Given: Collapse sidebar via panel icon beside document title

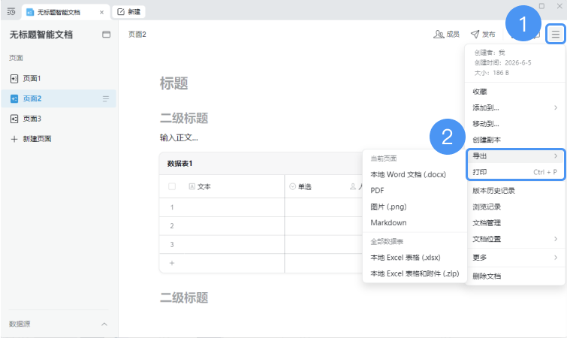Looking at the screenshot, I should [106, 35].
